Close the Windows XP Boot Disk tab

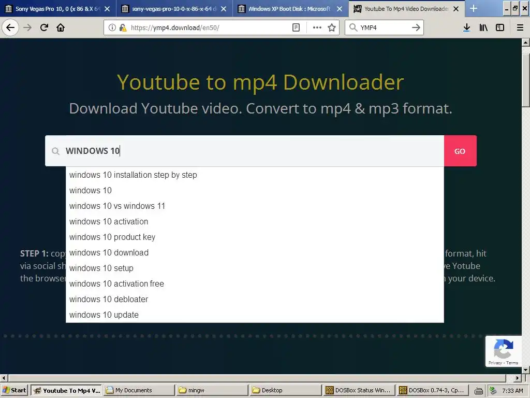[340, 9]
